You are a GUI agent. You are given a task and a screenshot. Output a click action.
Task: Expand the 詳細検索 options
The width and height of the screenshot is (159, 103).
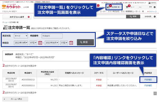click(149, 16)
